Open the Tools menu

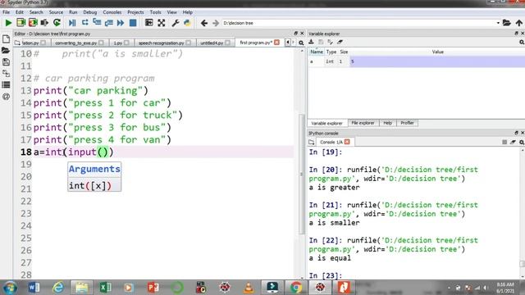point(155,12)
